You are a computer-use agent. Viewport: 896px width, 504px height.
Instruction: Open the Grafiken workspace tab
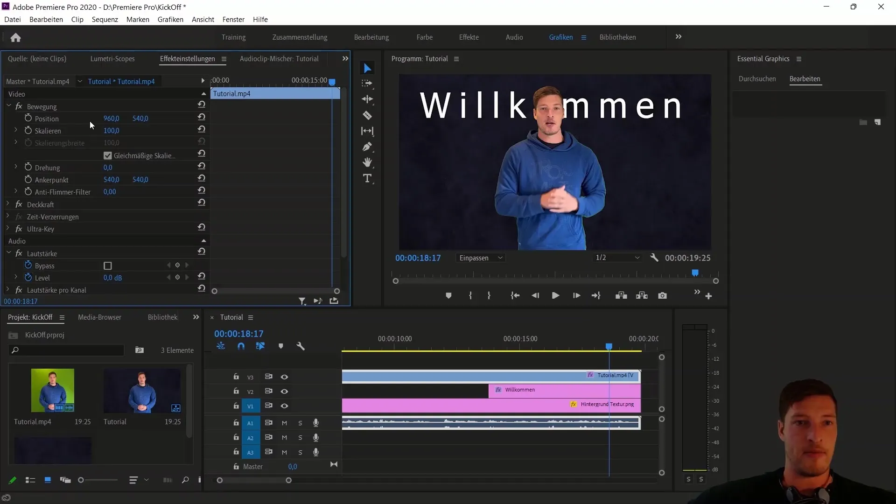tap(560, 37)
